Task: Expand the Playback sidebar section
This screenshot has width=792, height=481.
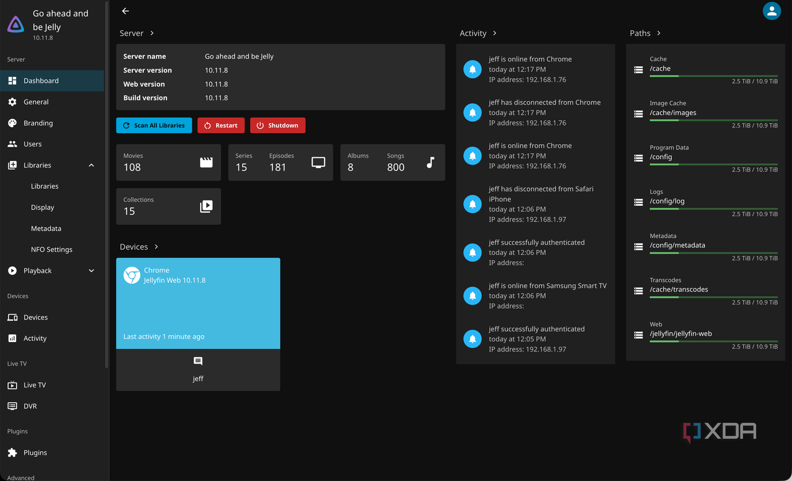Action: 91,271
